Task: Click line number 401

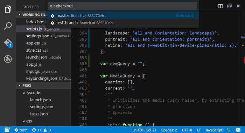Action: 83,76
